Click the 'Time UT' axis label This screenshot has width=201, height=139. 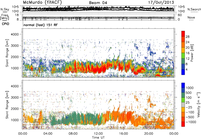click(x=98, y=137)
